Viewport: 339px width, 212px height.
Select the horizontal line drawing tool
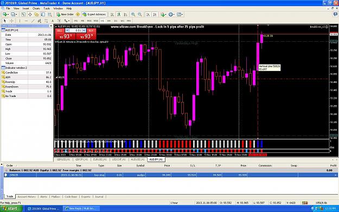26,21
